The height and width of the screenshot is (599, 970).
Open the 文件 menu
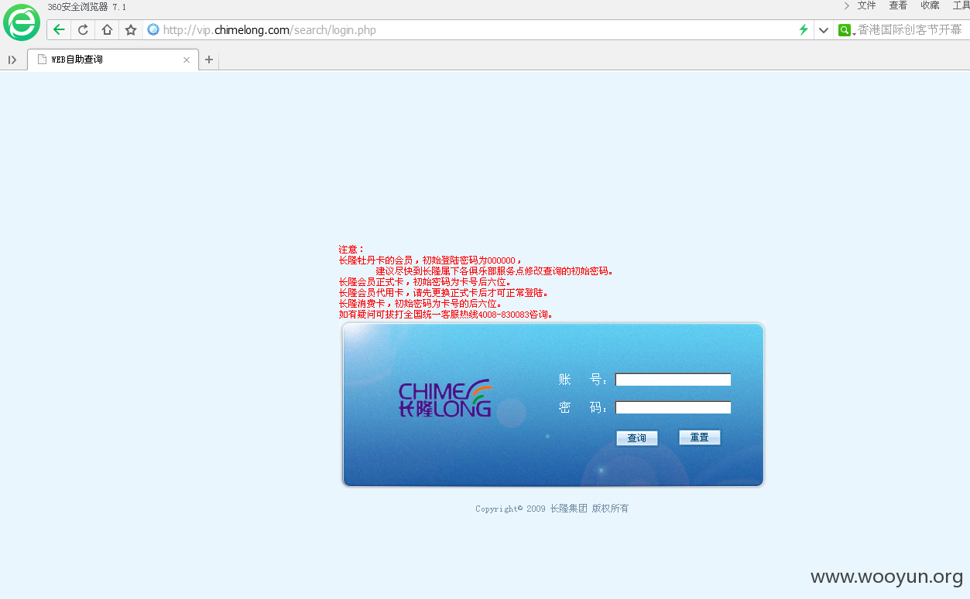point(866,5)
